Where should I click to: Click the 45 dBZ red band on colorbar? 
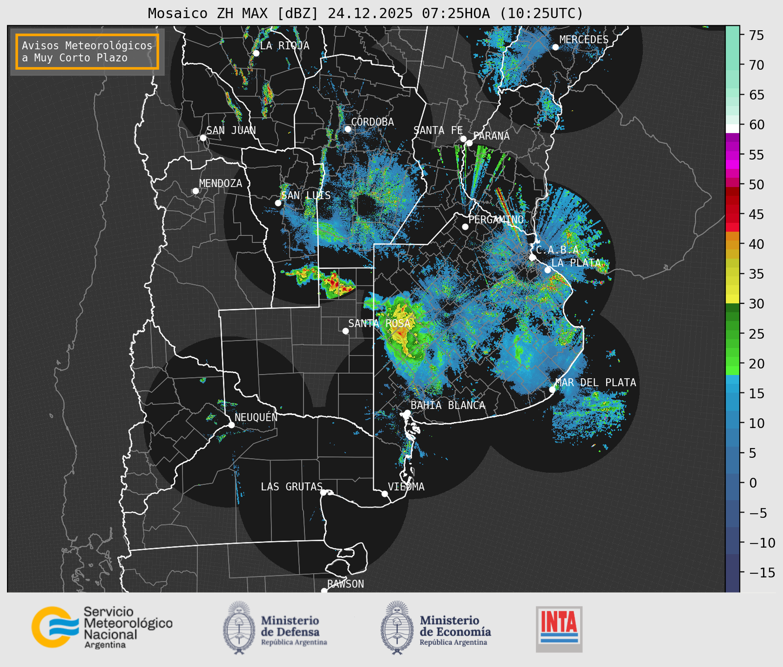(x=732, y=214)
